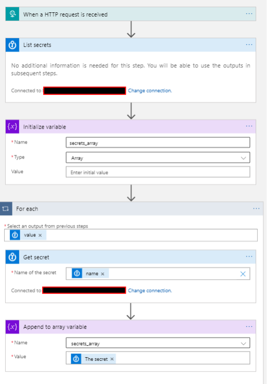Select the value dynamic content token
This screenshot has height=384, width=267.
29,235
